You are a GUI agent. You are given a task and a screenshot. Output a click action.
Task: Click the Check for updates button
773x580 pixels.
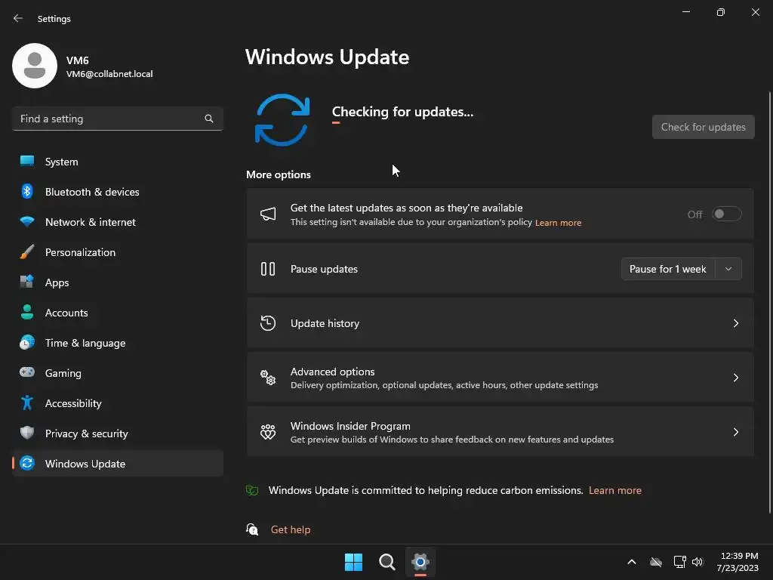[703, 127]
